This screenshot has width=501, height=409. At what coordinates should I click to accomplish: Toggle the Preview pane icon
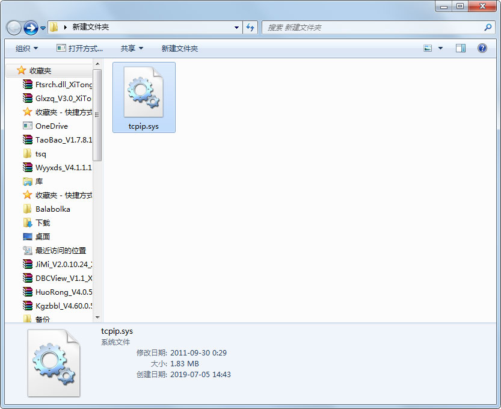click(x=460, y=48)
